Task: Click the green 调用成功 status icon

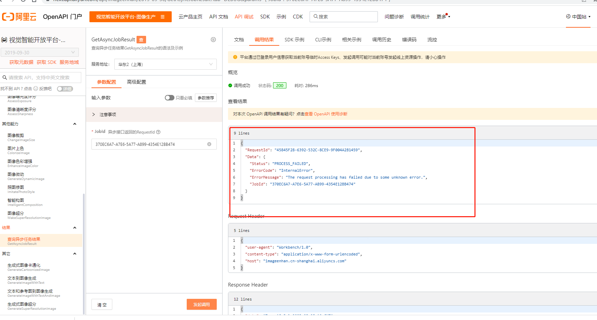Action: click(230, 85)
